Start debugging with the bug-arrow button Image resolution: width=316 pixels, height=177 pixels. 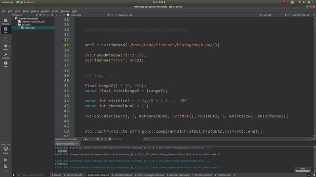point(5,166)
